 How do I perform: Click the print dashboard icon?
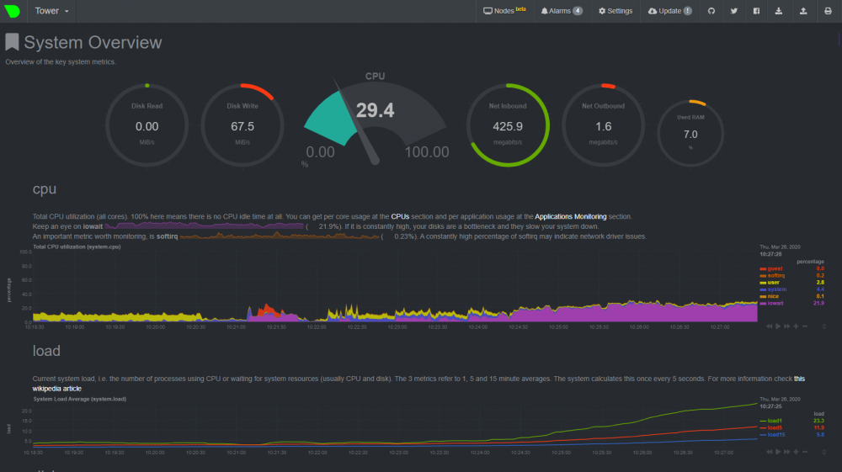(828, 11)
